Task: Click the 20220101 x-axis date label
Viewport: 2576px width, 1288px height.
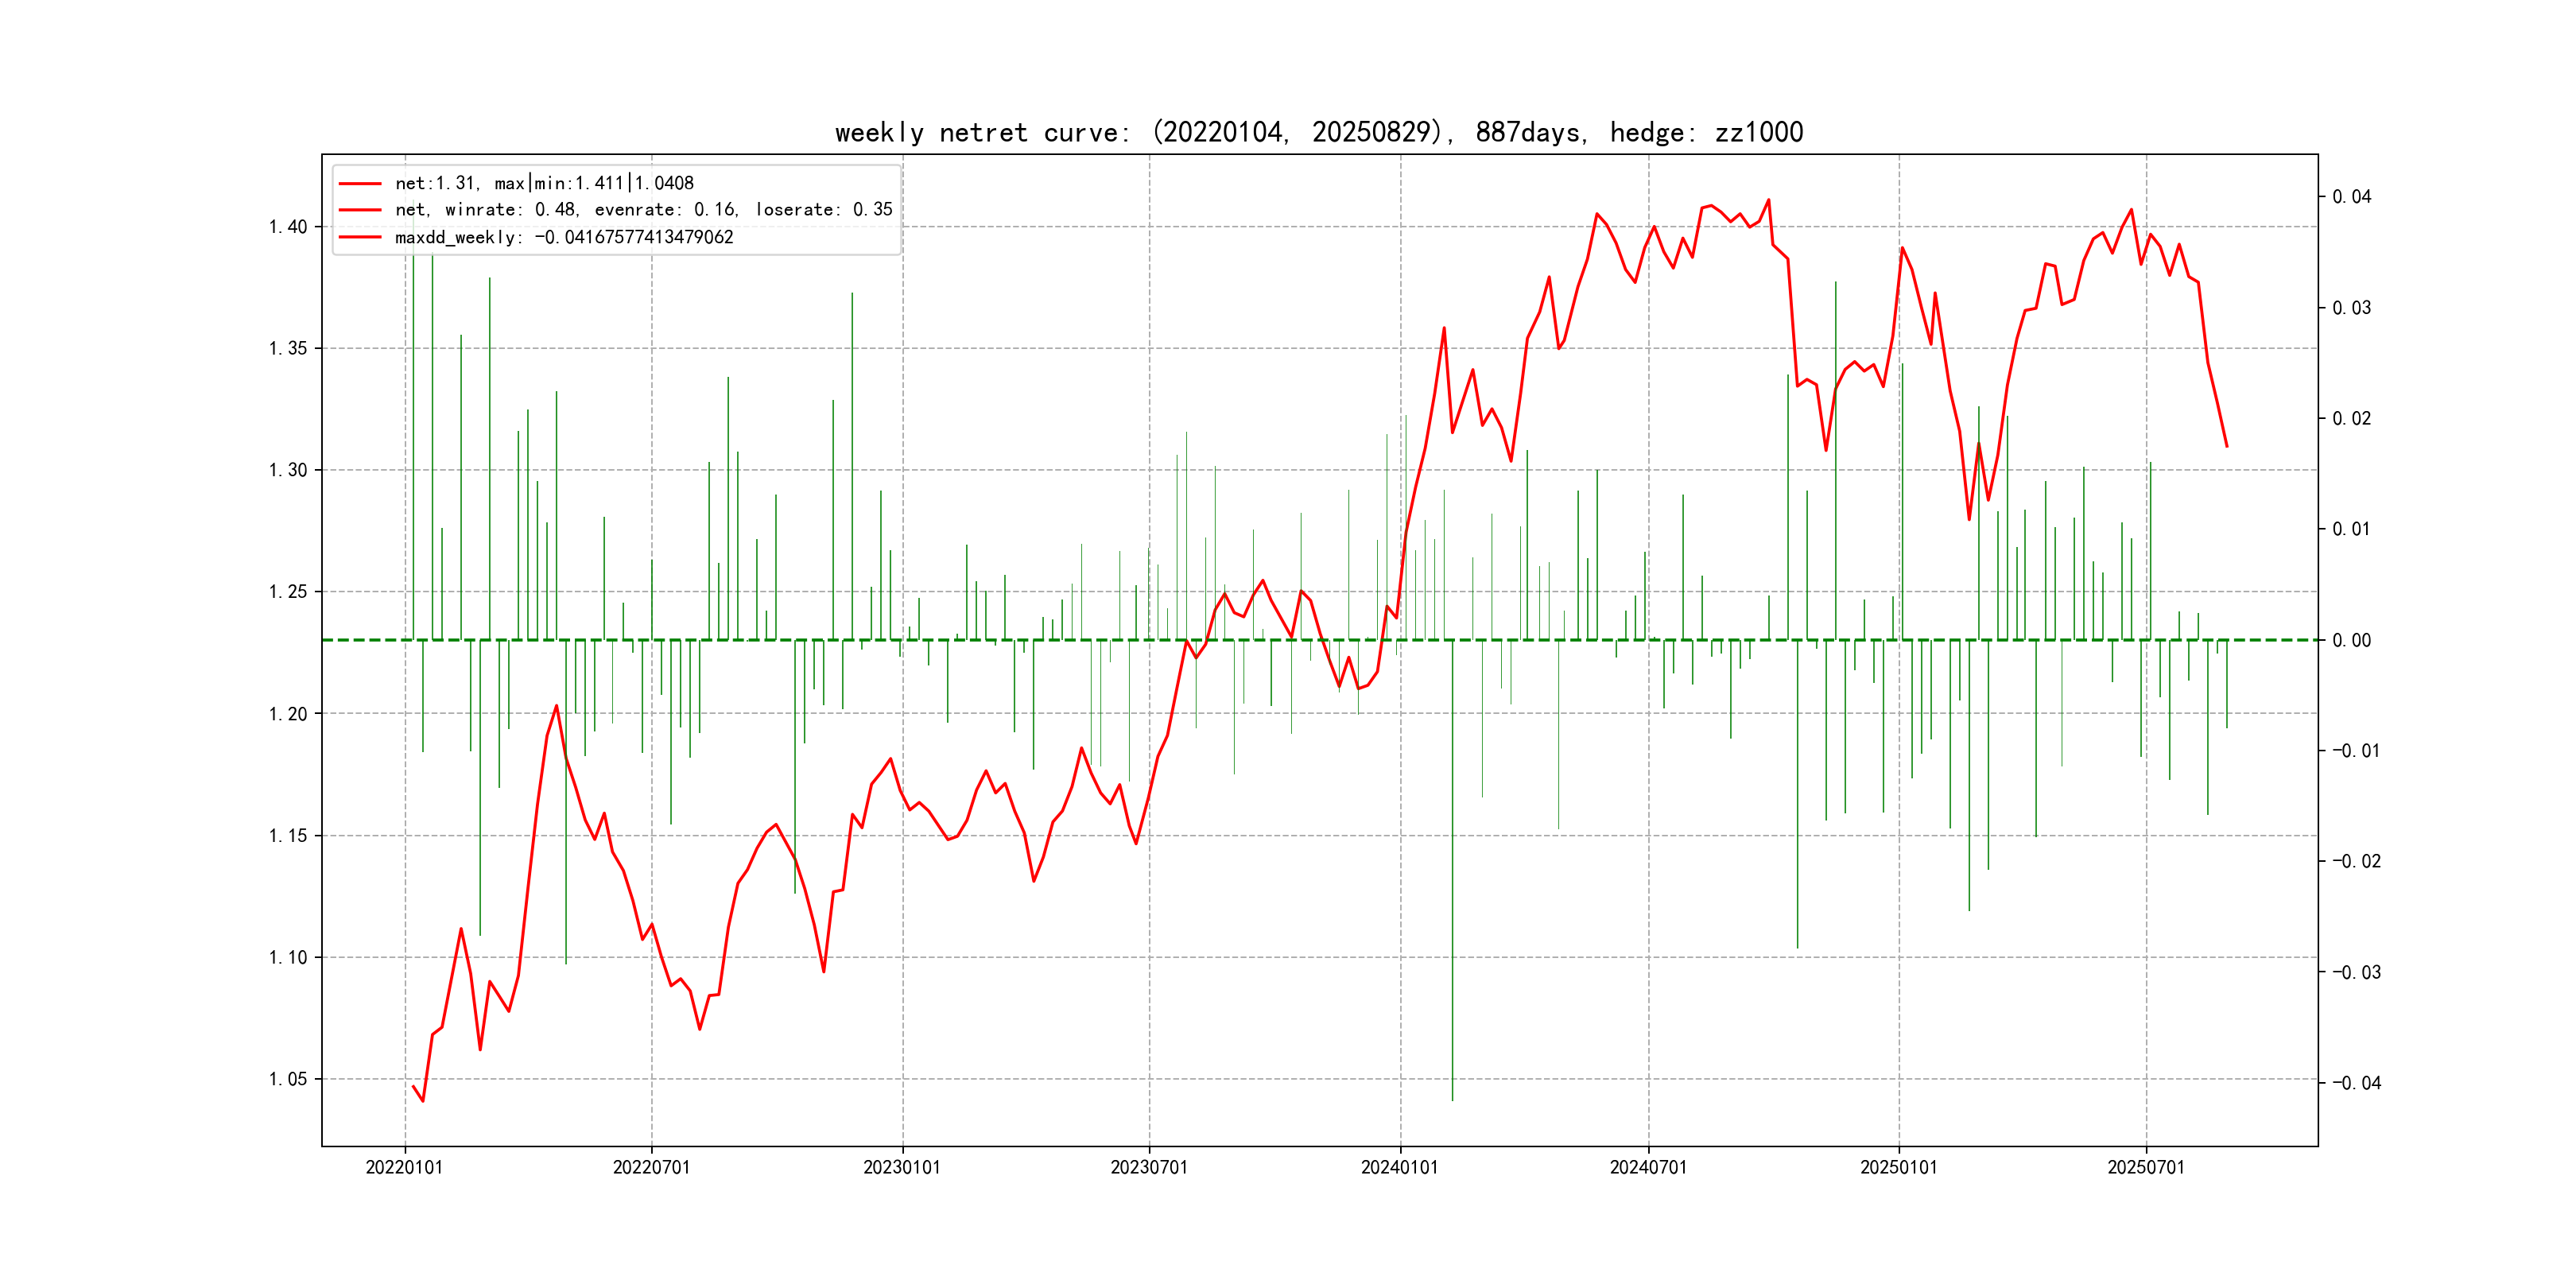Action: (404, 1168)
